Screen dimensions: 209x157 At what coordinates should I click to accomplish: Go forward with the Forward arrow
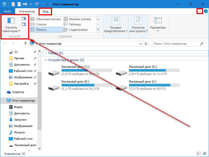13,43
